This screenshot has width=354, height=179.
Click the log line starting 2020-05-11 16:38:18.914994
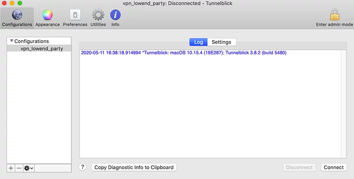point(184,53)
